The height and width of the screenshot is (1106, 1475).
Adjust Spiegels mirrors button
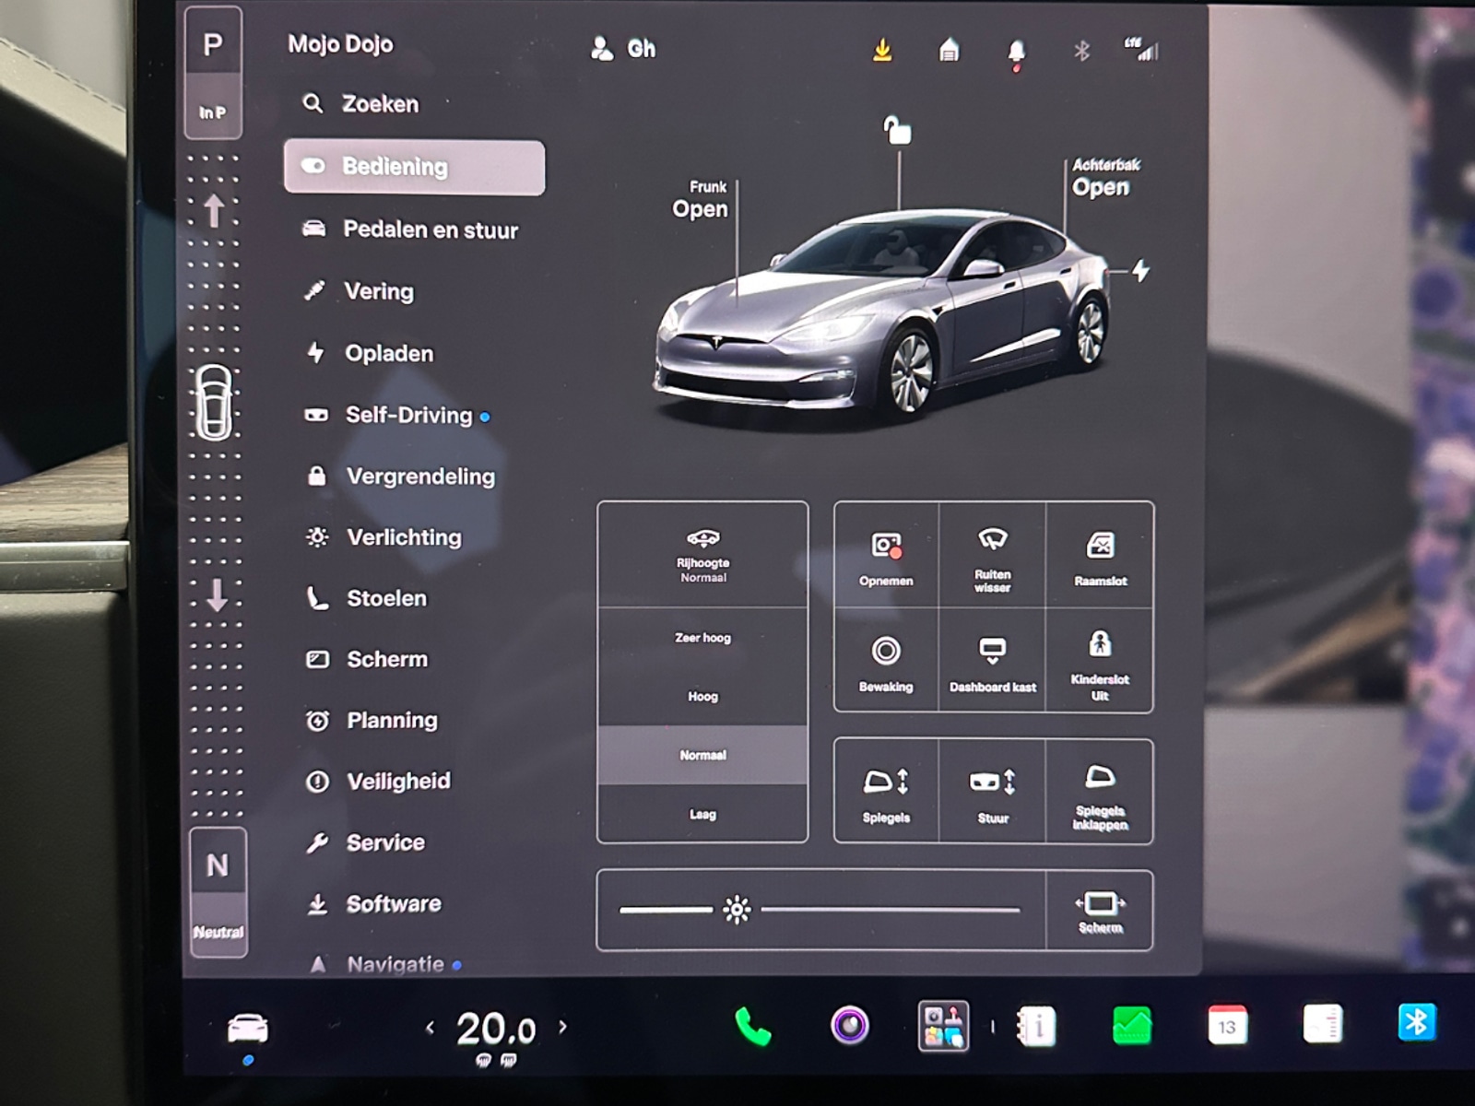click(x=886, y=792)
